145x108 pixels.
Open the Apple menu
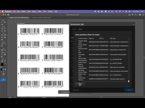tap(3, 11)
